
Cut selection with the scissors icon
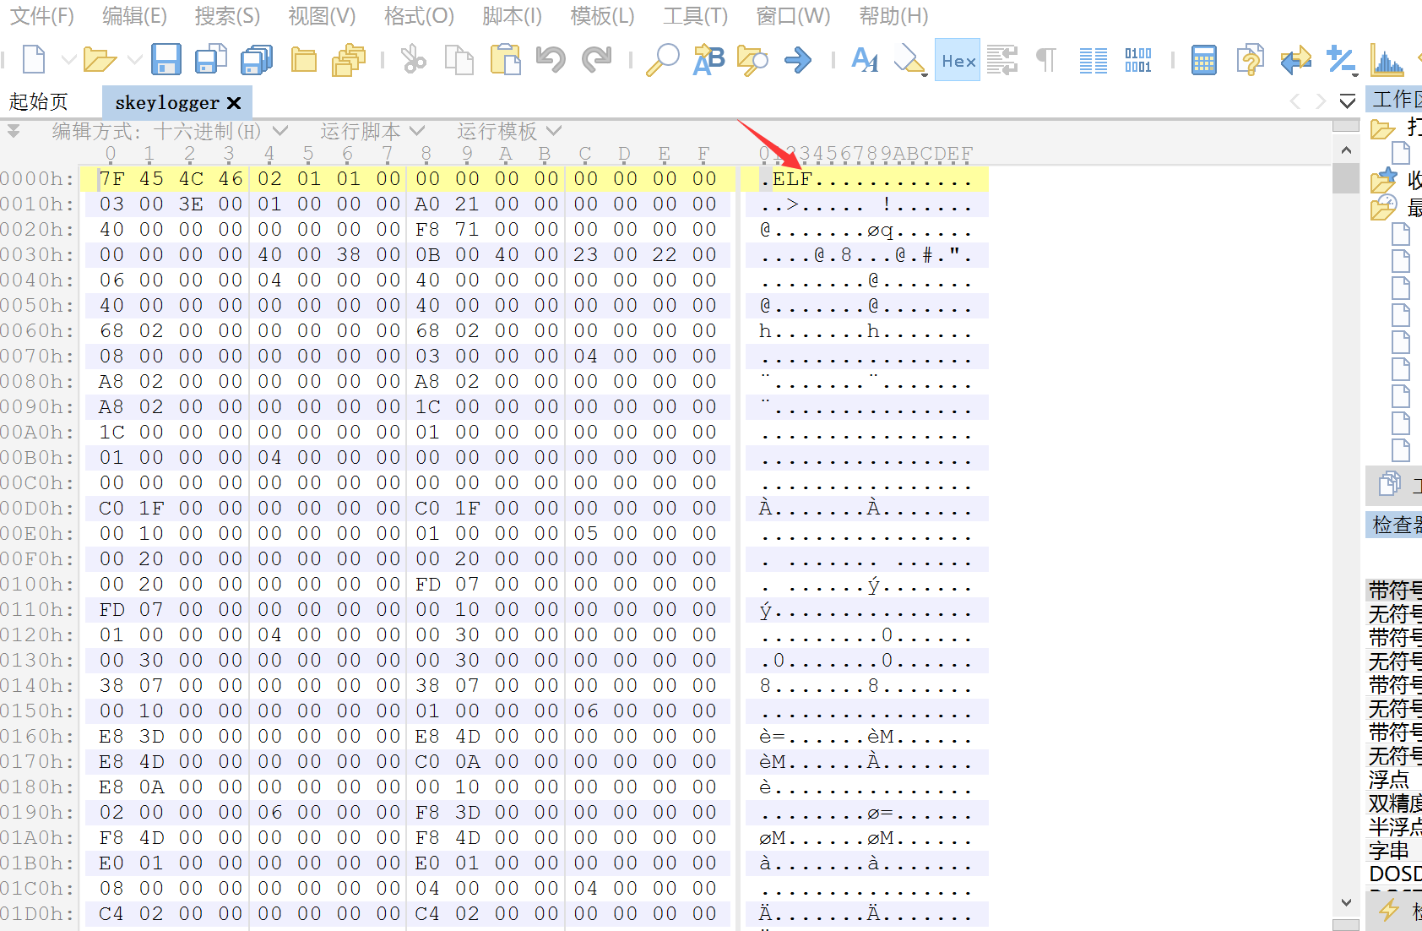pos(413,60)
